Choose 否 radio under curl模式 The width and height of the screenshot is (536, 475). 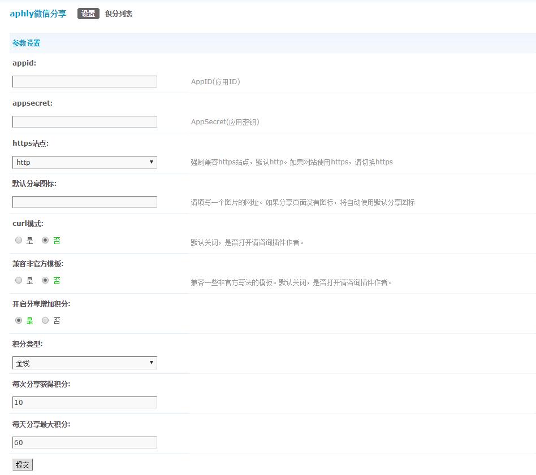(x=45, y=241)
